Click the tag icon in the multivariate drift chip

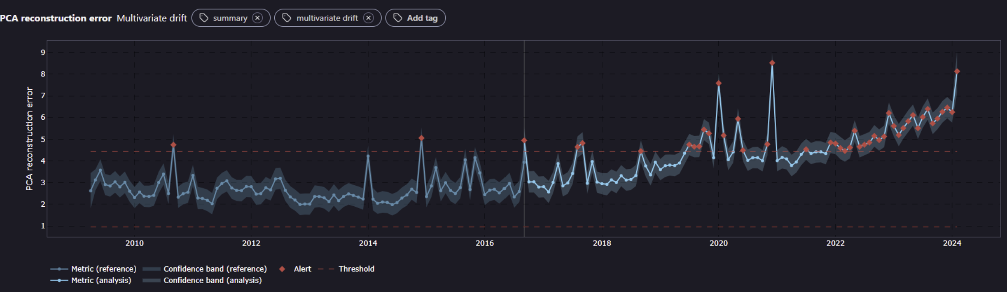click(x=287, y=18)
